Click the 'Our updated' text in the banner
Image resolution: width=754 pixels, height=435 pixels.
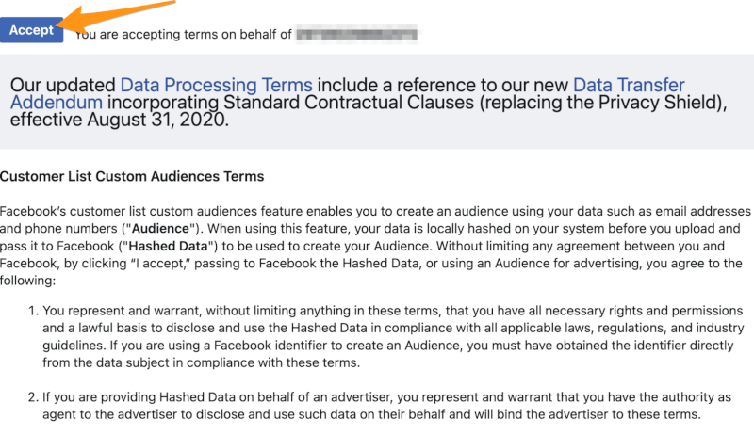coord(62,85)
